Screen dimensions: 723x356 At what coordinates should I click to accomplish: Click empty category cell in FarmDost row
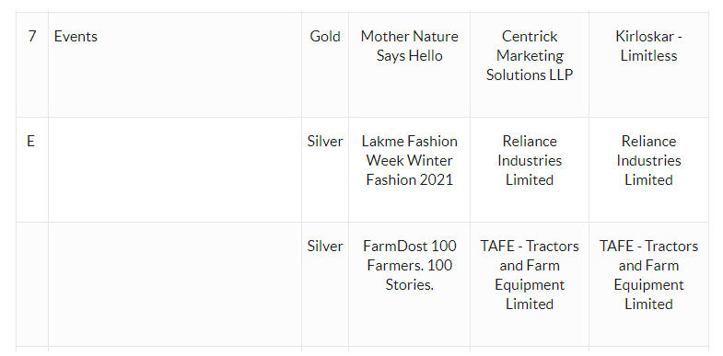pyautogui.click(x=175, y=283)
